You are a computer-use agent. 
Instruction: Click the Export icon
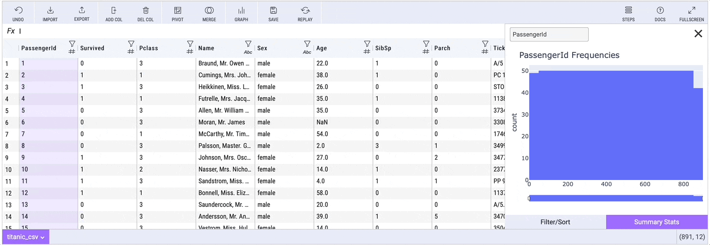pyautogui.click(x=82, y=11)
